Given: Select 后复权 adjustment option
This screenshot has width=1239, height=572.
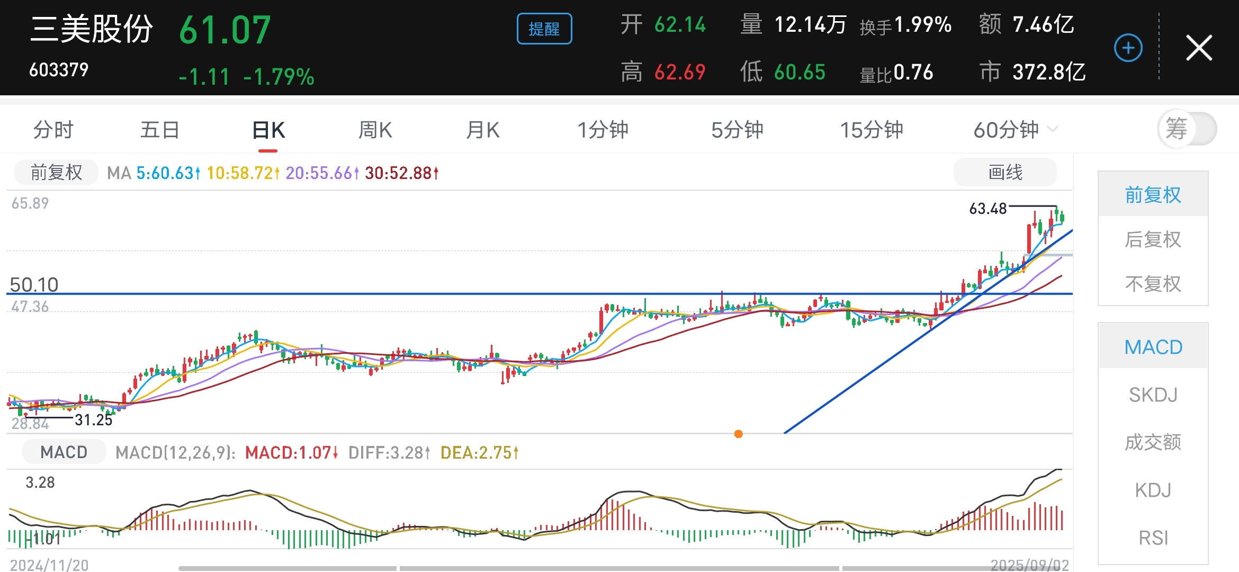Looking at the screenshot, I should pyautogui.click(x=1153, y=239).
